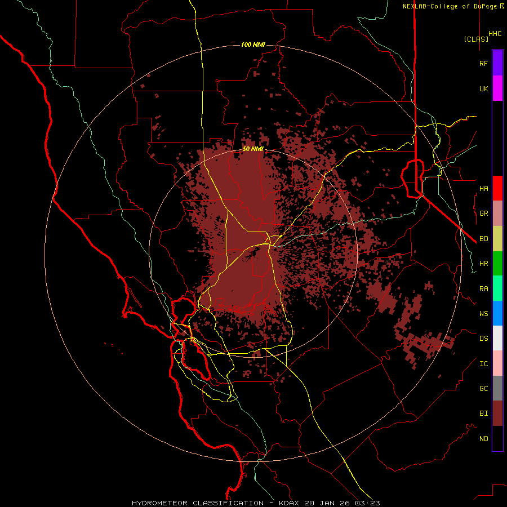Click the 'RF' legend label

pos(483,63)
